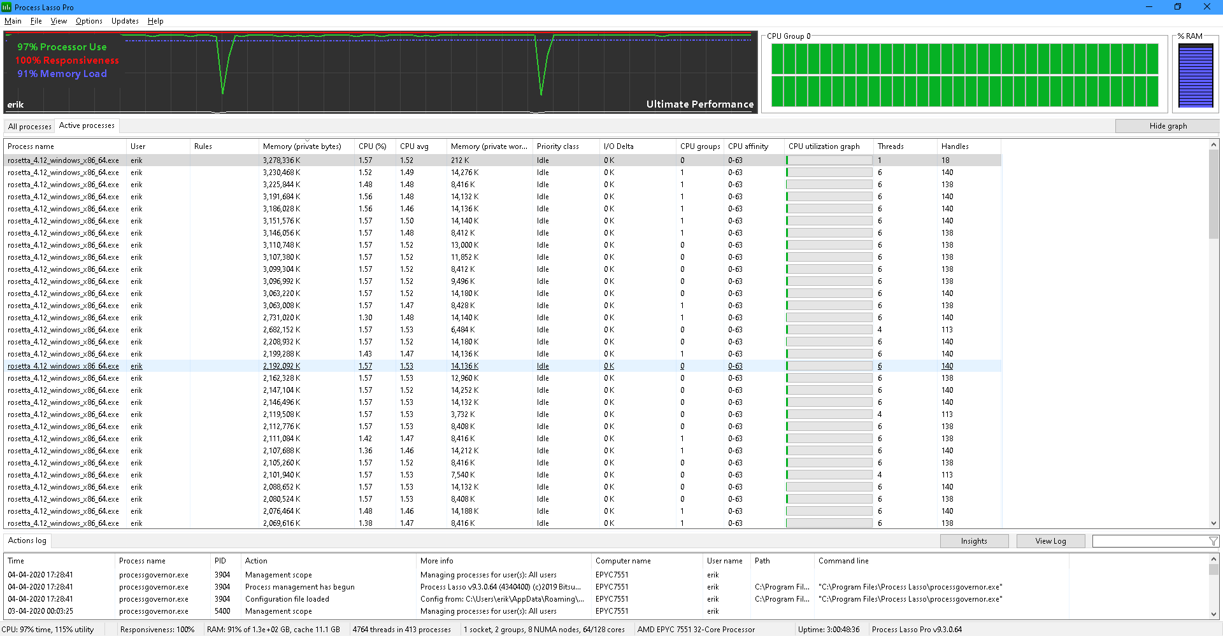Click the % RAM meter bar

(x=1196, y=75)
